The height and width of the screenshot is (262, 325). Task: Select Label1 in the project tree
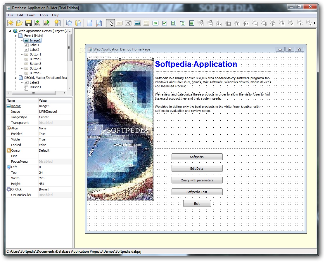click(34, 45)
